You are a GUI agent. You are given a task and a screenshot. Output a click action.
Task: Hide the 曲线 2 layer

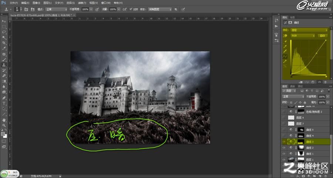point(284,147)
